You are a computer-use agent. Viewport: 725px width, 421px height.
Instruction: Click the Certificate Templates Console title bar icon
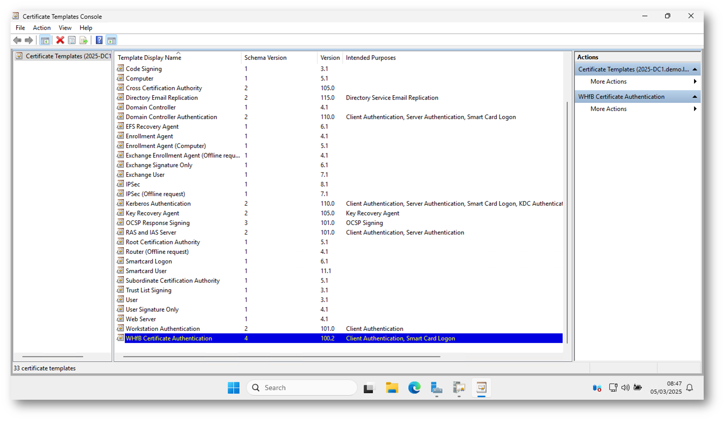point(16,16)
